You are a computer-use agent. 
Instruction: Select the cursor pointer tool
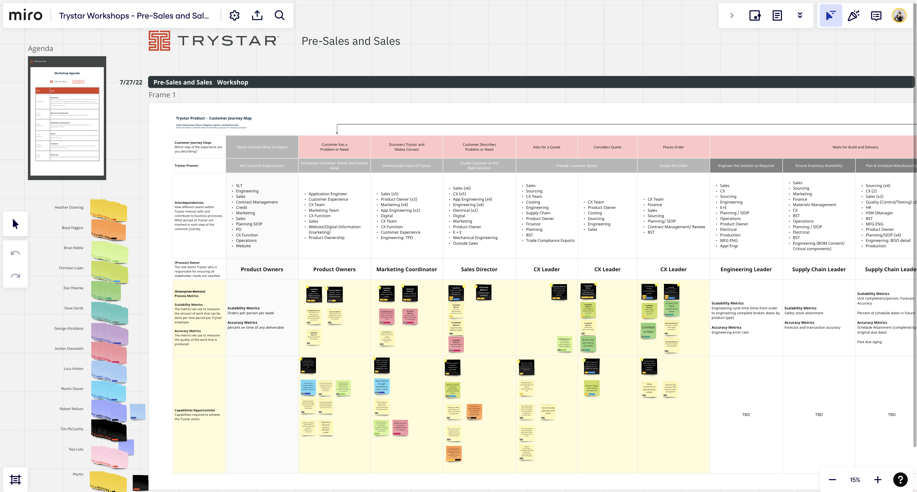pos(15,224)
